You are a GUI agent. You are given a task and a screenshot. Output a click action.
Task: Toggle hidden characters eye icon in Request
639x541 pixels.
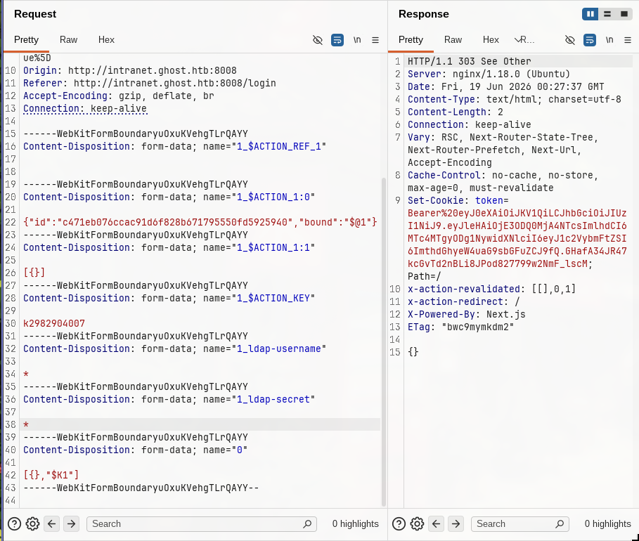point(318,40)
